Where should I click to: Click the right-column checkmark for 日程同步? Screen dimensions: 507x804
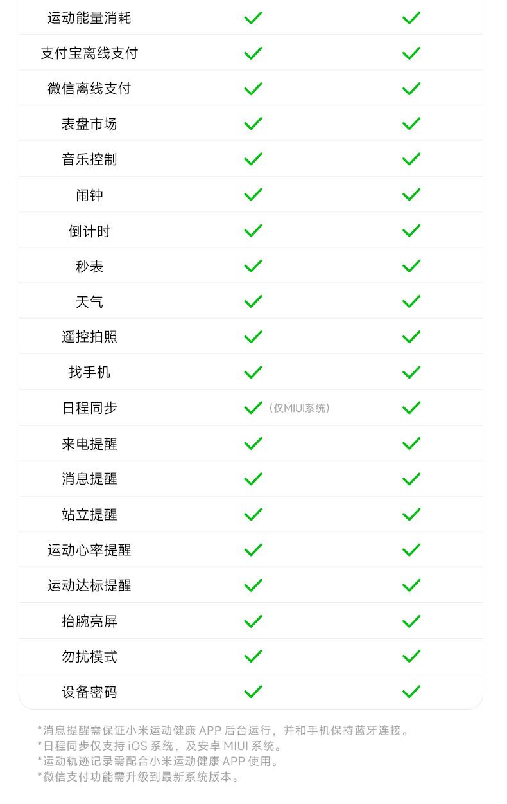pos(411,407)
